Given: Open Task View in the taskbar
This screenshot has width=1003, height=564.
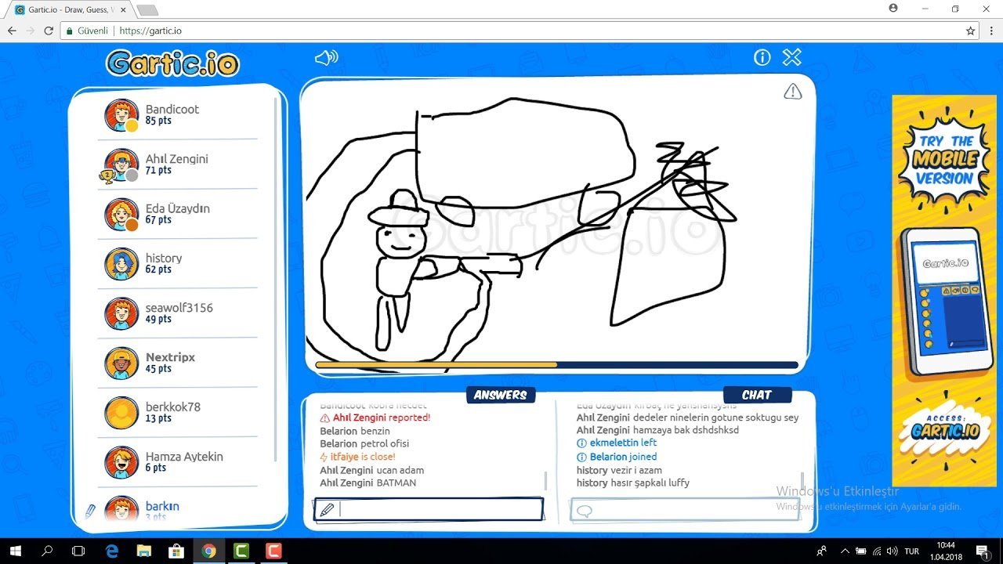Looking at the screenshot, I should 78,551.
